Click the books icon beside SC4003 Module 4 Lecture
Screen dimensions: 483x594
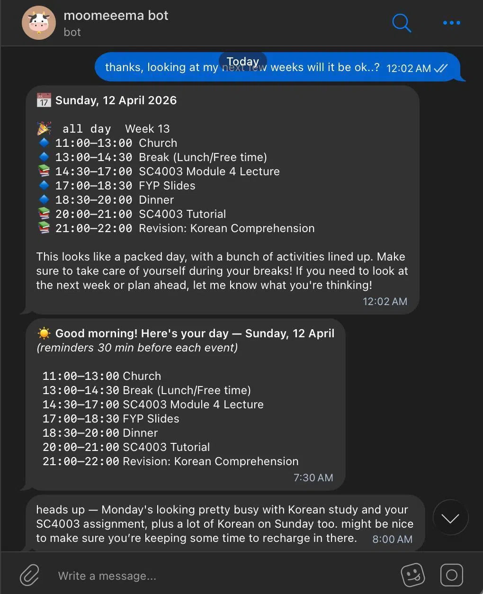tap(44, 171)
